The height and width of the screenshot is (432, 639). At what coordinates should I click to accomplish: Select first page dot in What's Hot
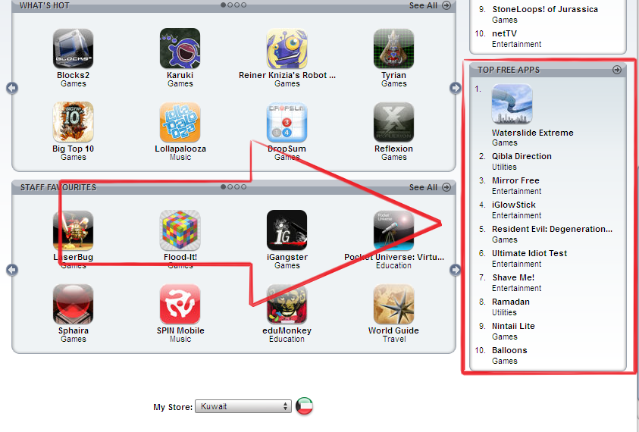tap(224, 5)
